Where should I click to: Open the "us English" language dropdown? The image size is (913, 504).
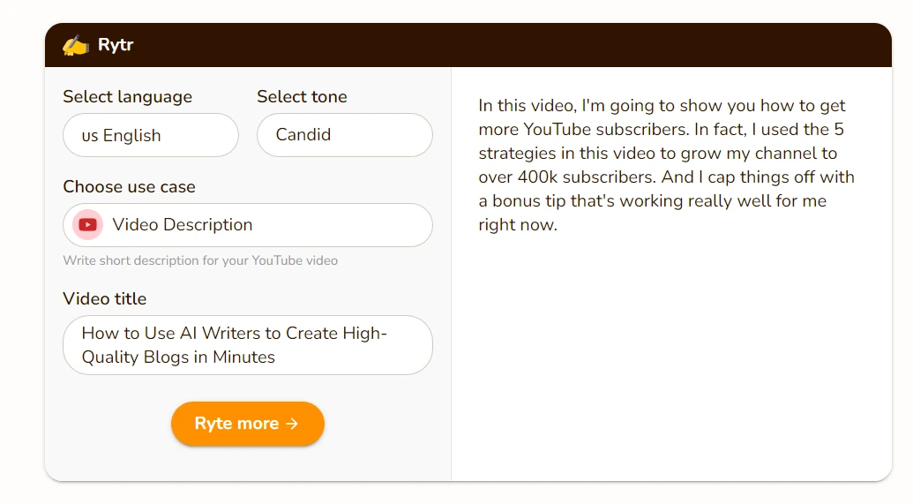click(150, 135)
